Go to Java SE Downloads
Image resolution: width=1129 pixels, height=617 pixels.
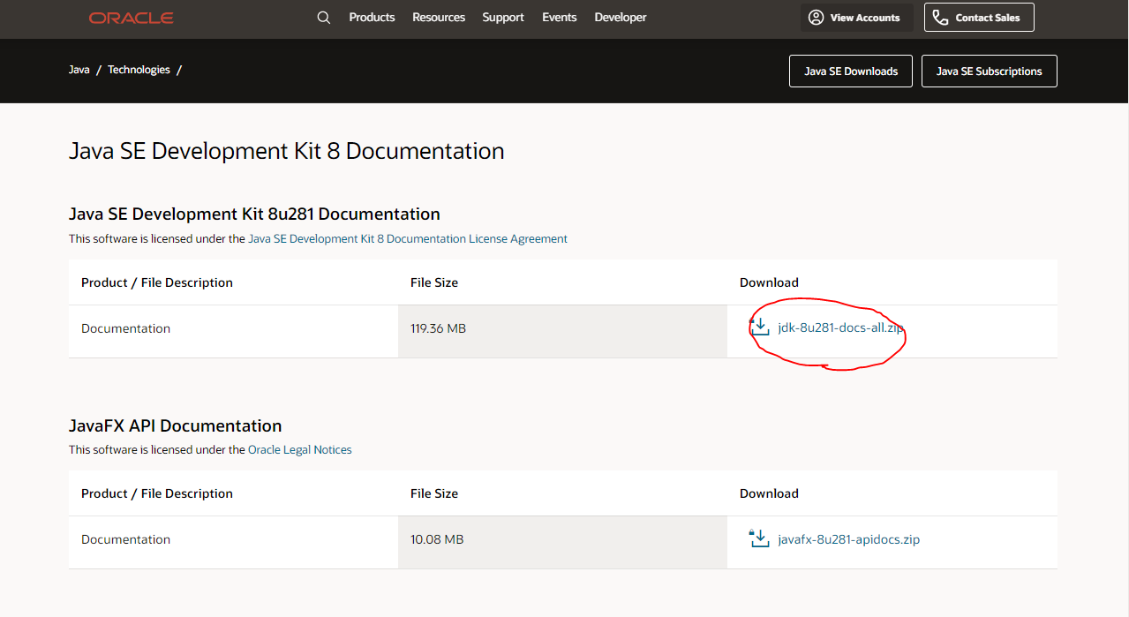tap(851, 71)
